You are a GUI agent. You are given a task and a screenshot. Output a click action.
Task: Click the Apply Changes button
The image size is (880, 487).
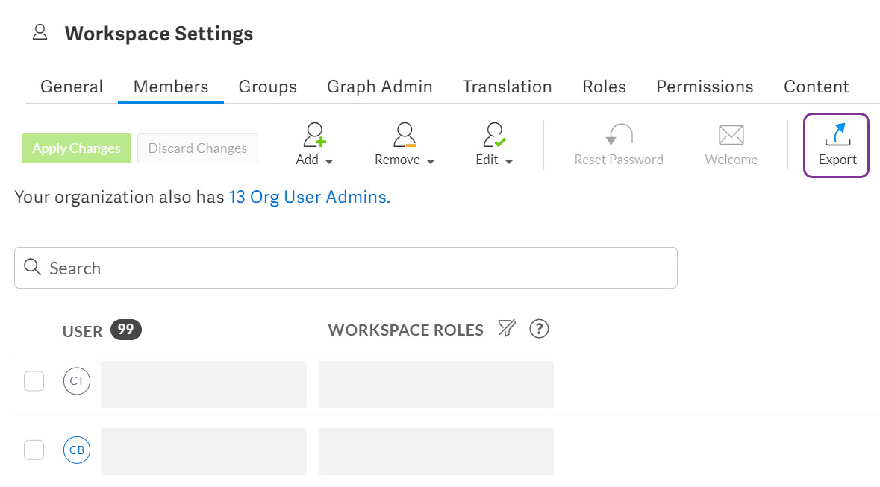click(76, 148)
